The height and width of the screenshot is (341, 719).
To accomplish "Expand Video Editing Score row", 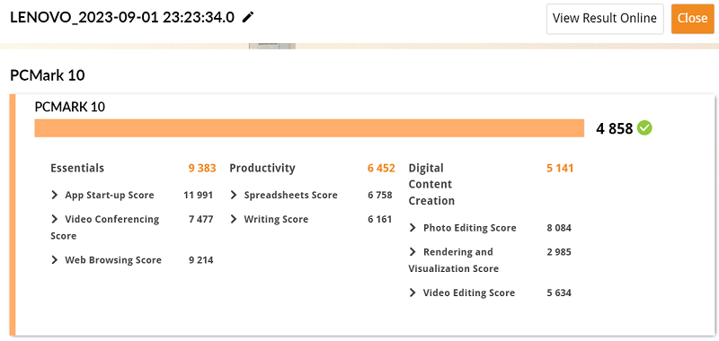I will tap(413, 293).
